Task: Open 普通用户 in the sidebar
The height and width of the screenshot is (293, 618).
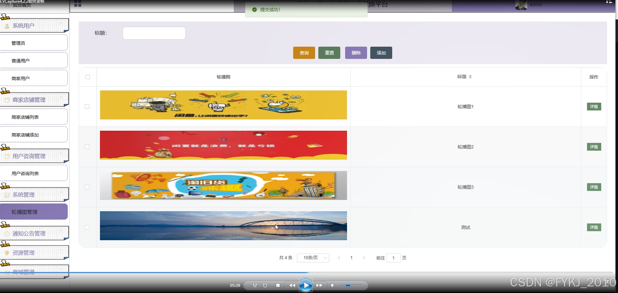Action: pos(34,61)
